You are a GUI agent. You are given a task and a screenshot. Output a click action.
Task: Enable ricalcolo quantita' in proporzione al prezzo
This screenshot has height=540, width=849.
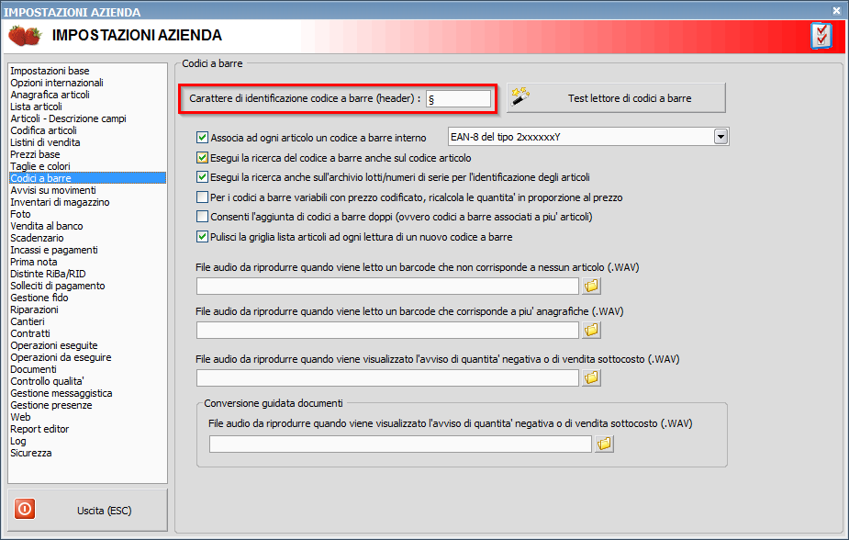[202, 197]
